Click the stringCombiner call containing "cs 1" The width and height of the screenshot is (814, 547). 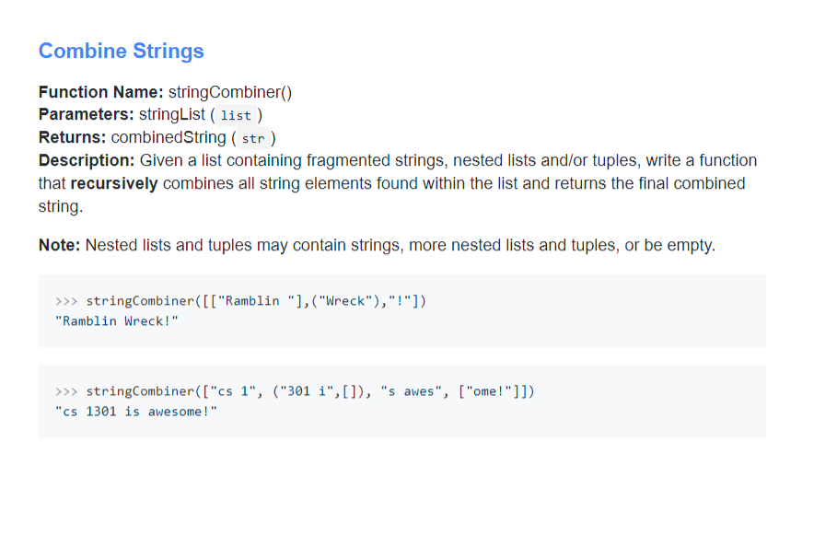pos(309,391)
